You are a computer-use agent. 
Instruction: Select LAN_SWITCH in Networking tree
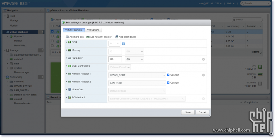[x=21, y=90]
